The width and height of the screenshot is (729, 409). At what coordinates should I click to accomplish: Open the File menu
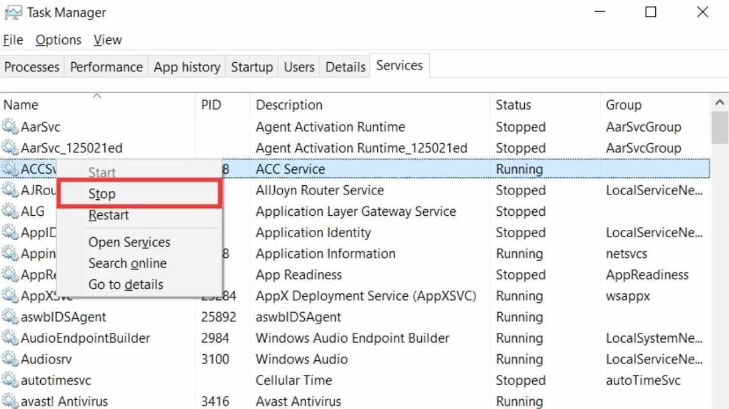(x=13, y=40)
